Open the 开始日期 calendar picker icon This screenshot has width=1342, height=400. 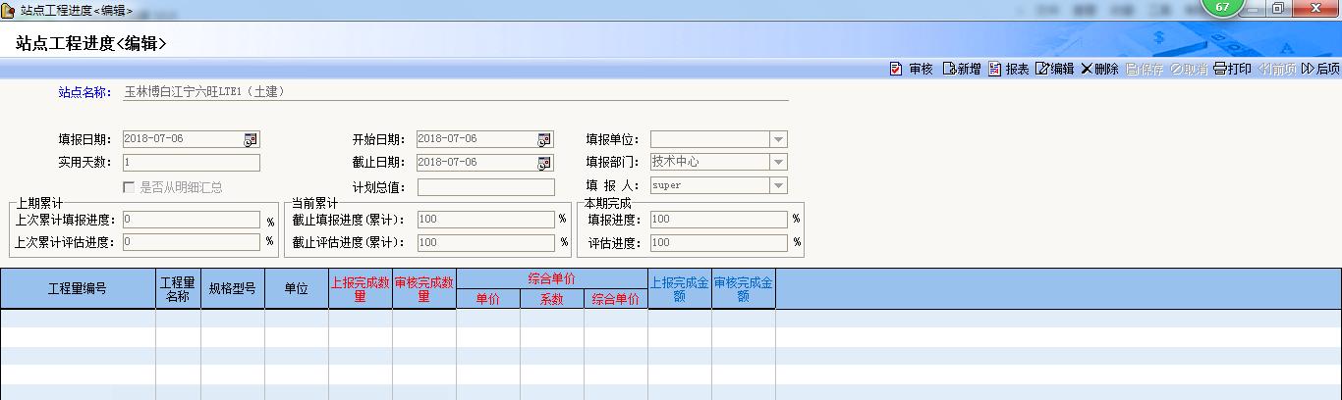tap(544, 139)
